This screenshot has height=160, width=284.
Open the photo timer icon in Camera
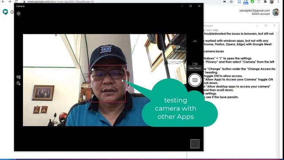pyautogui.click(x=19, y=83)
